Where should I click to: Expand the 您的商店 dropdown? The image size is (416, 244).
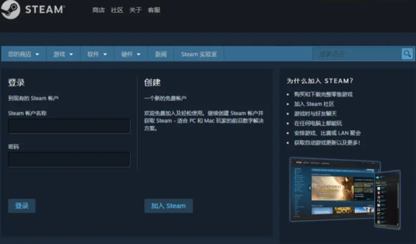23,54
